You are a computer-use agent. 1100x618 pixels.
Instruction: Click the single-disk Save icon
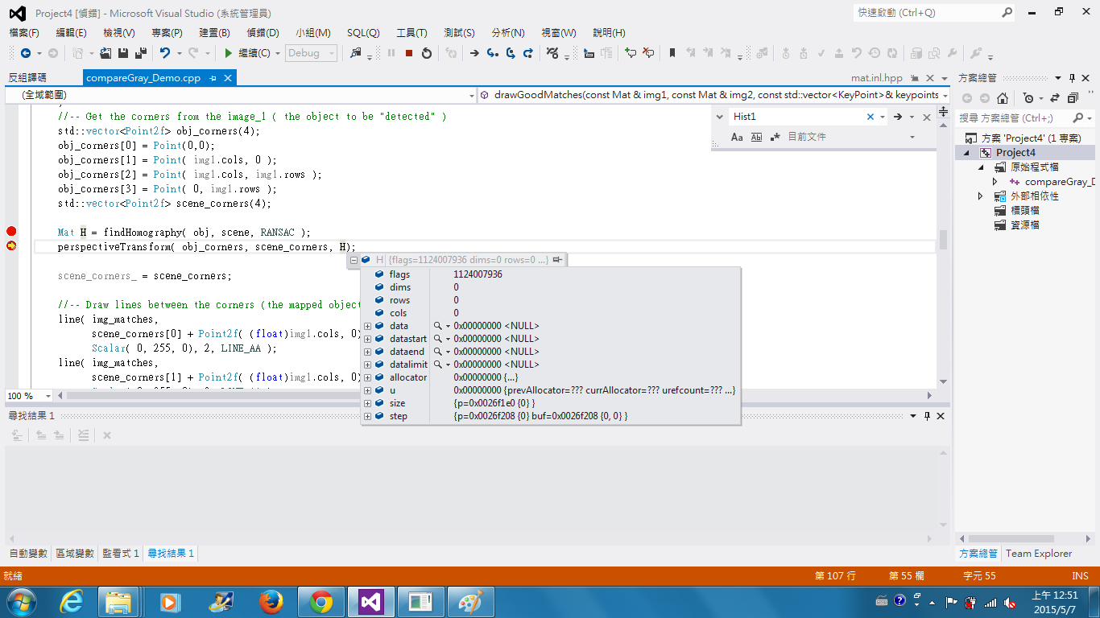point(123,53)
